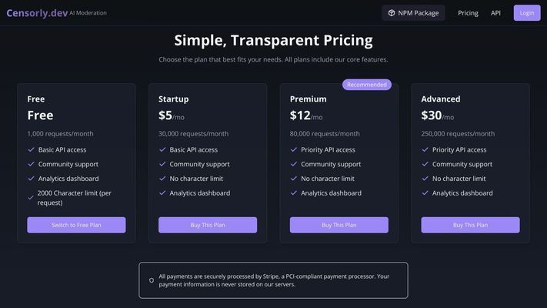Buy the Premium $12 plan

point(339,225)
